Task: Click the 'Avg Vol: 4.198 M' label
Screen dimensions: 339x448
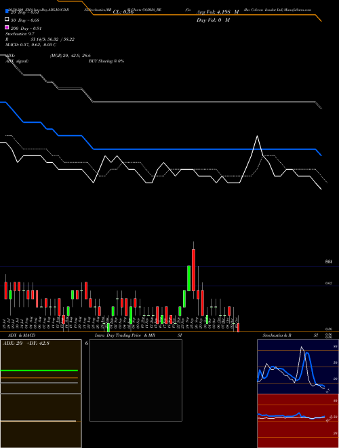Action: [218, 12]
